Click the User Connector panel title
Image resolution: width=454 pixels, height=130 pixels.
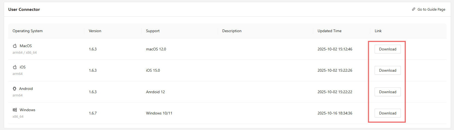click(x=24, y=9)
